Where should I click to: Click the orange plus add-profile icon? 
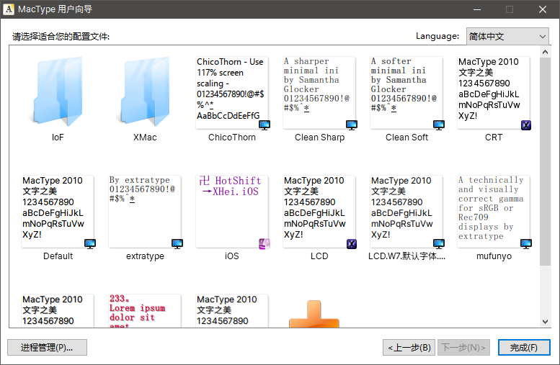(314, 314)
